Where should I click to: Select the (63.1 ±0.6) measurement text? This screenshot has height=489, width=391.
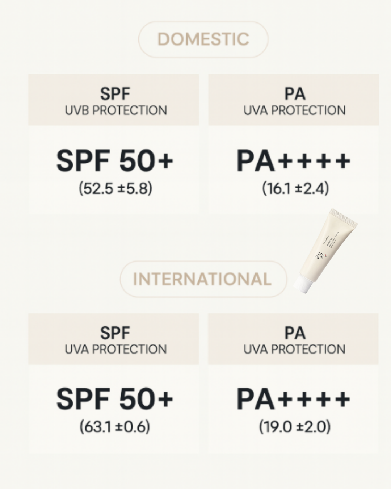[115, 427]
